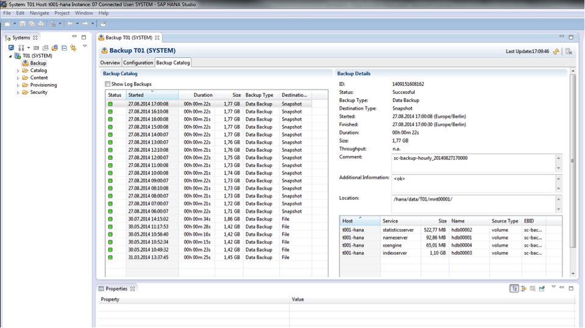This screenshot has width=585, height=328.
Task: Click the Collapse All icon in Systems panel
Action: 63,48
